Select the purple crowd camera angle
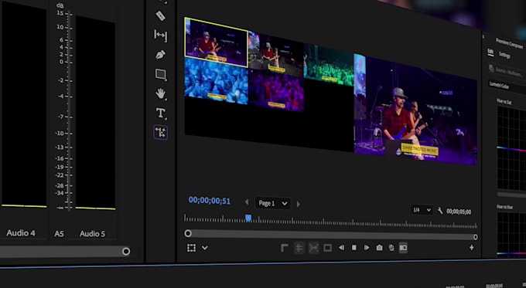 (x=276, y=90)
